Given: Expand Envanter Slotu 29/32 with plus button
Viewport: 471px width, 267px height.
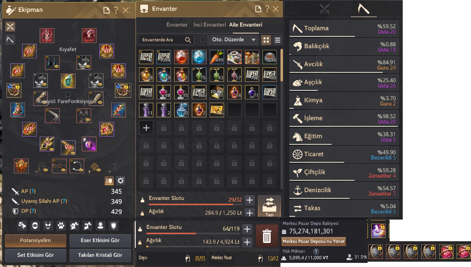Looking at the screenshot, I should coord(250,200).
